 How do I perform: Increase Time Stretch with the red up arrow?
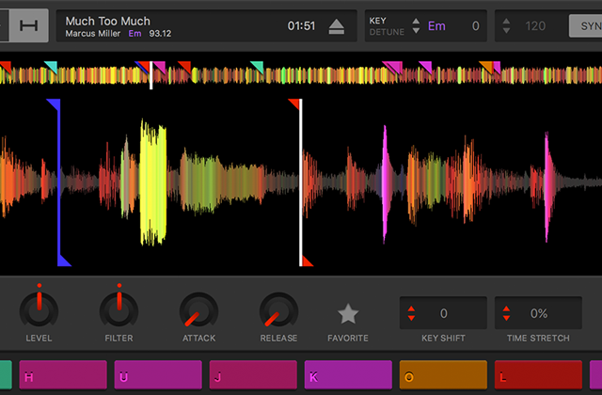[506, 309]
